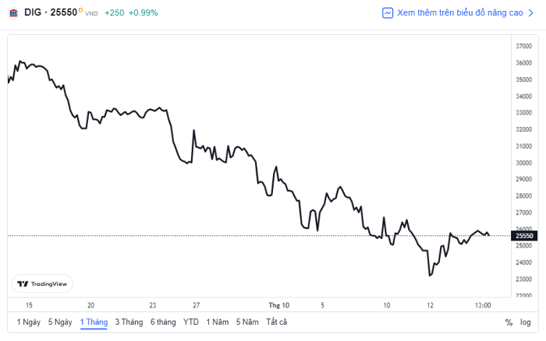Click the delayed data D indicator
Screen dimensions: 546x341
coord(80,10)
